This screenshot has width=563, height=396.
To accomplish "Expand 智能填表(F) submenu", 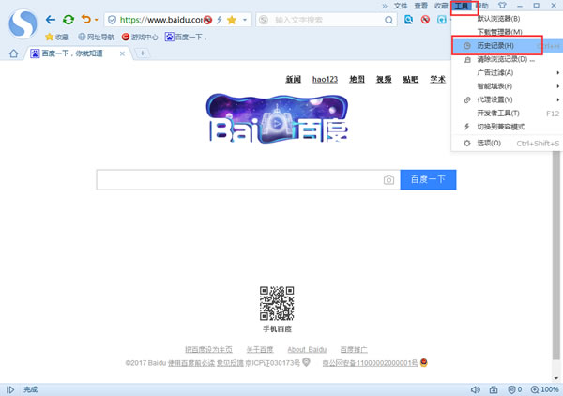I will (507, 86).
